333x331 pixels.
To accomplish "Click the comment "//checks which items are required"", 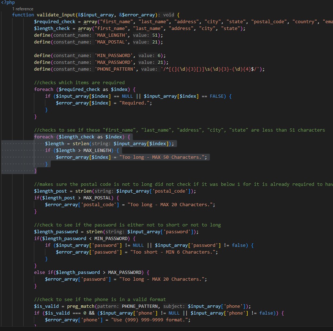I will [80, 82].
